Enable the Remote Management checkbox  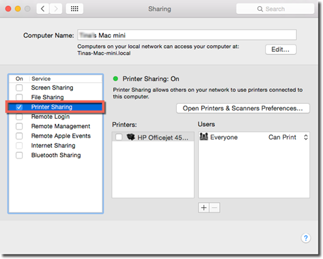pos(20,126)
